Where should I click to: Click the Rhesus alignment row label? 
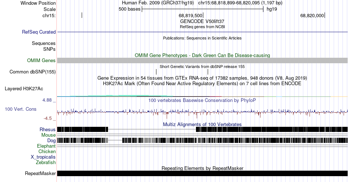[48, 129]
